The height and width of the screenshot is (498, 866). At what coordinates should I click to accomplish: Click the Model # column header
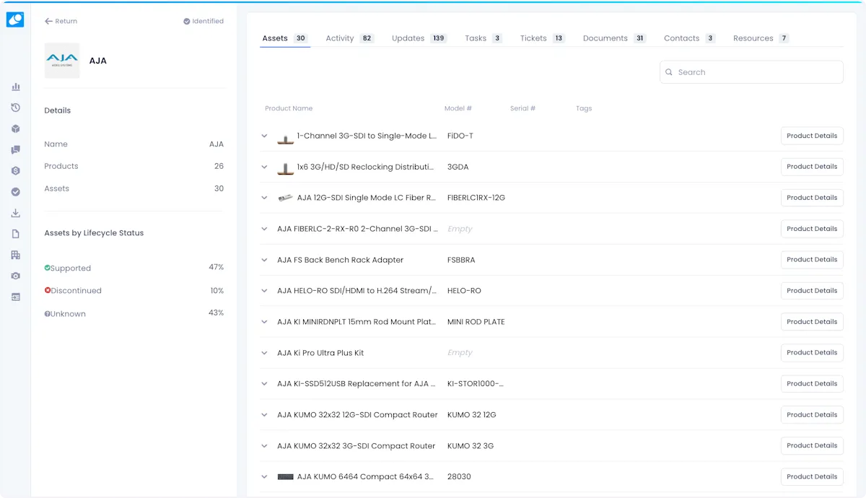(x=458, y=108)
